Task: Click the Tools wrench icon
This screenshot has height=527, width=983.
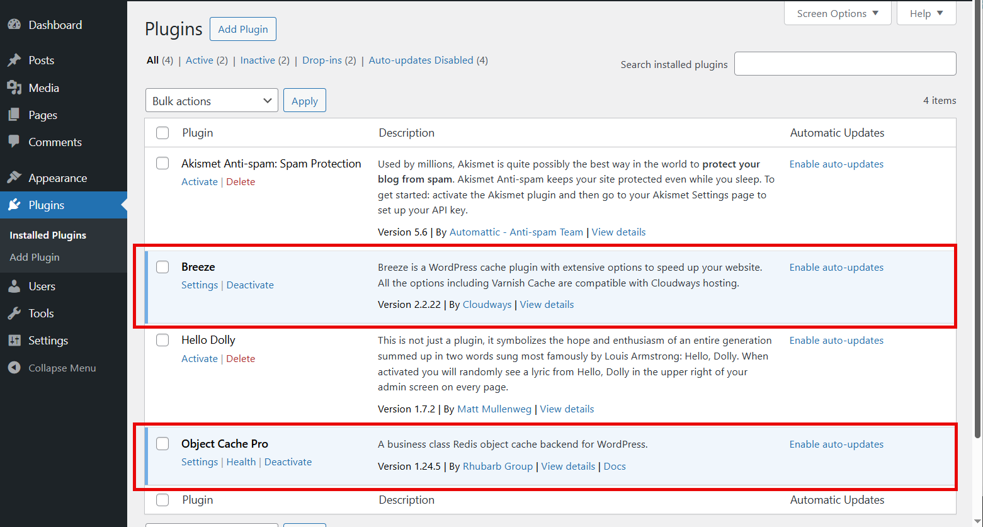Action: (14, 314)
